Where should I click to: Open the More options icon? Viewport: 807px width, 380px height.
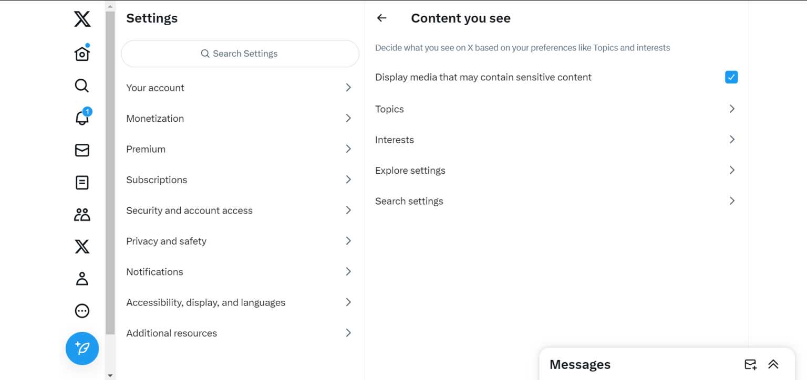(x=82, y=310)
